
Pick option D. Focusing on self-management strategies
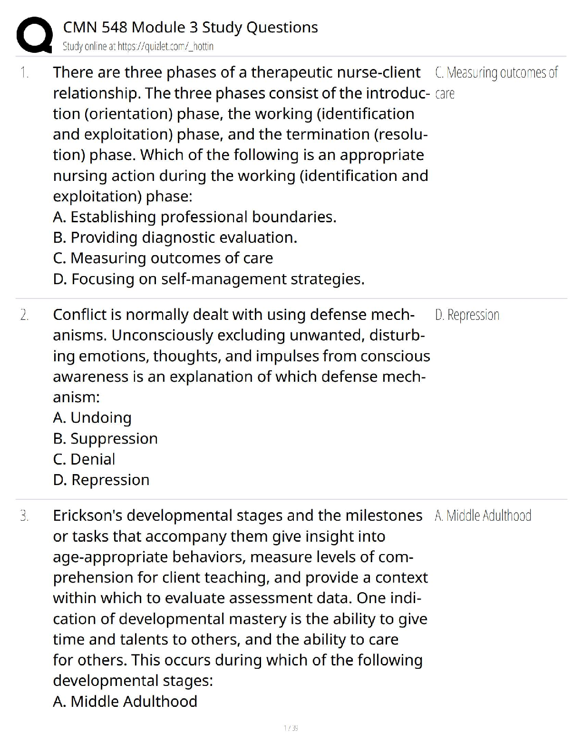pyautogui.click(x=209, y=279)
